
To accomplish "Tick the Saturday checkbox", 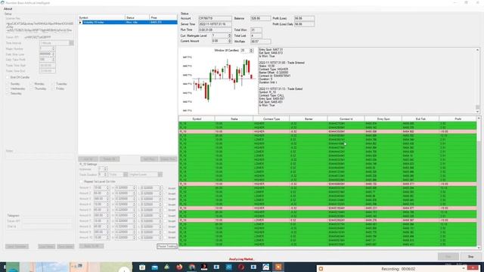I will (x=8, y=94).
